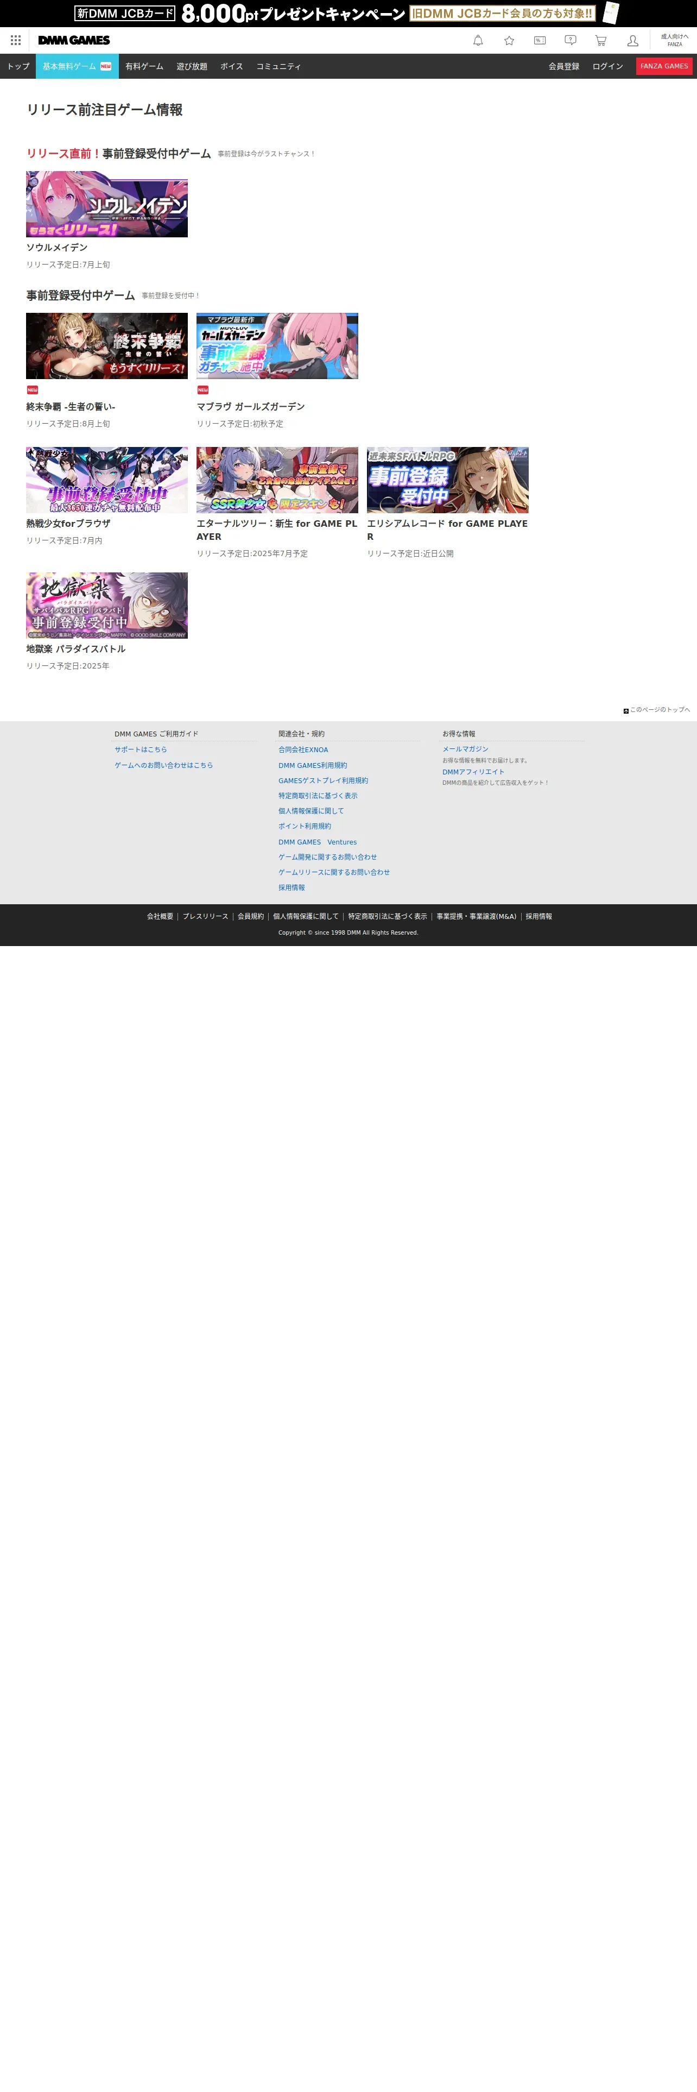The image size is (697, 2092).
Task: Click 事業提携・事業譲渡(M&A) link
Action: coord(476,916)
